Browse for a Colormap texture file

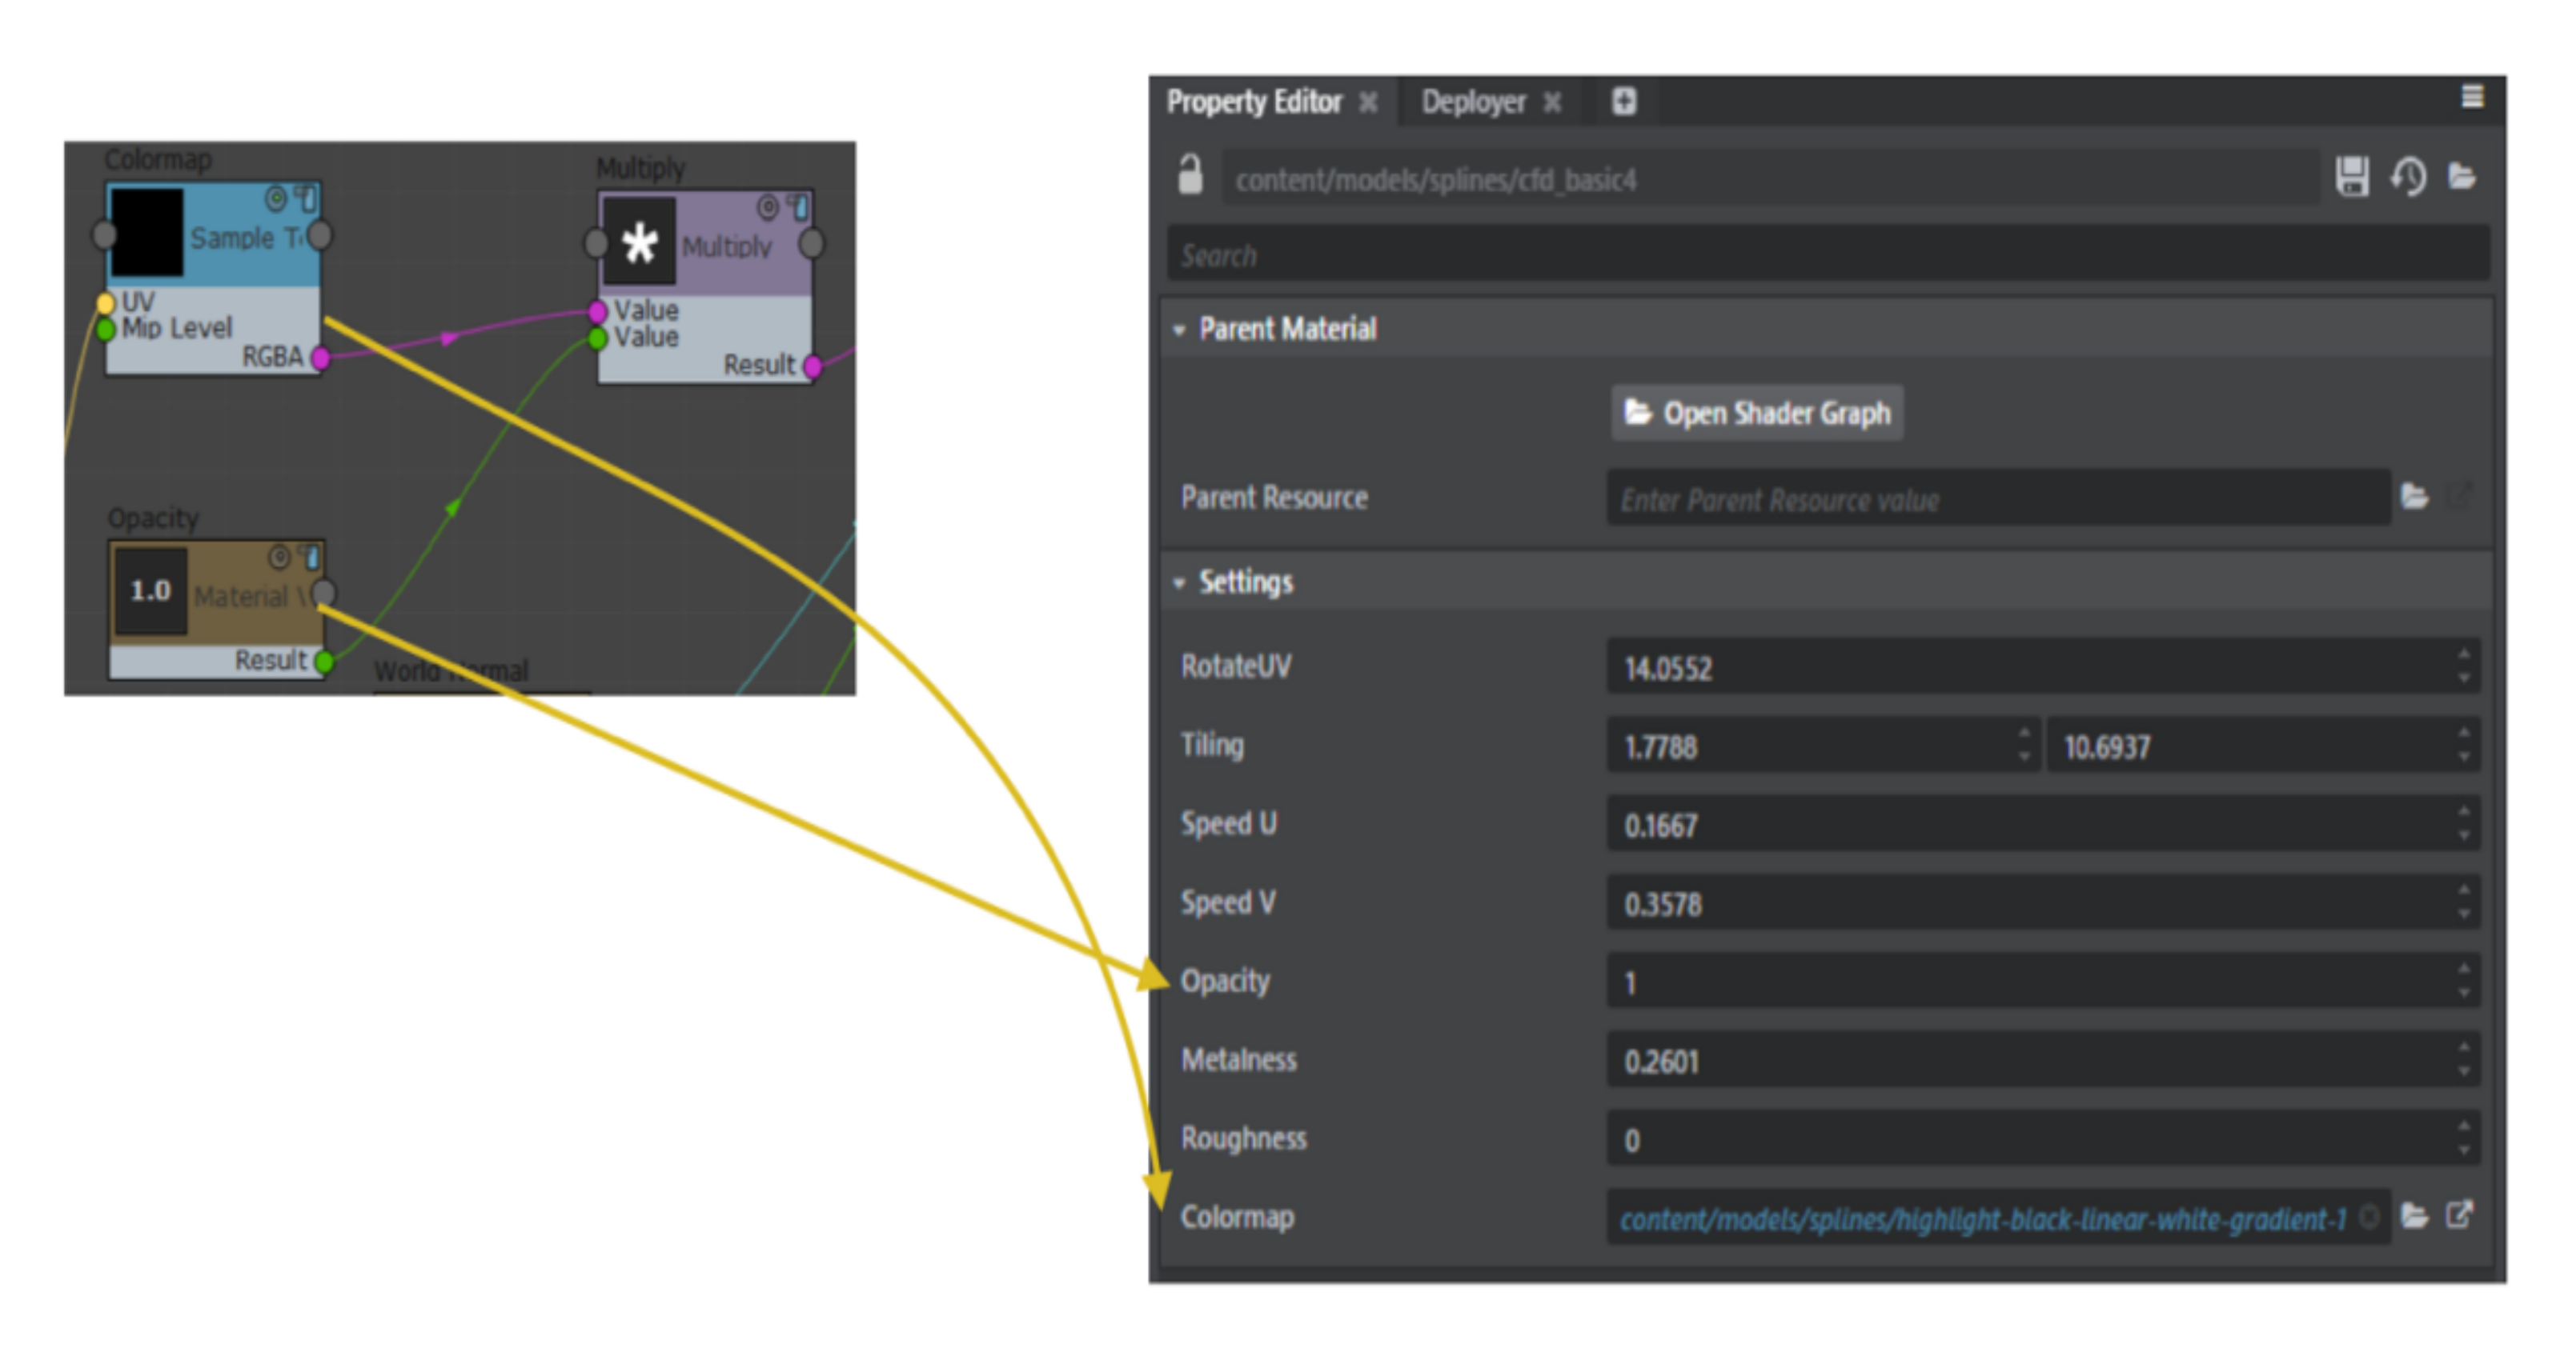pyautogui.click(x=2415, y=1216)
